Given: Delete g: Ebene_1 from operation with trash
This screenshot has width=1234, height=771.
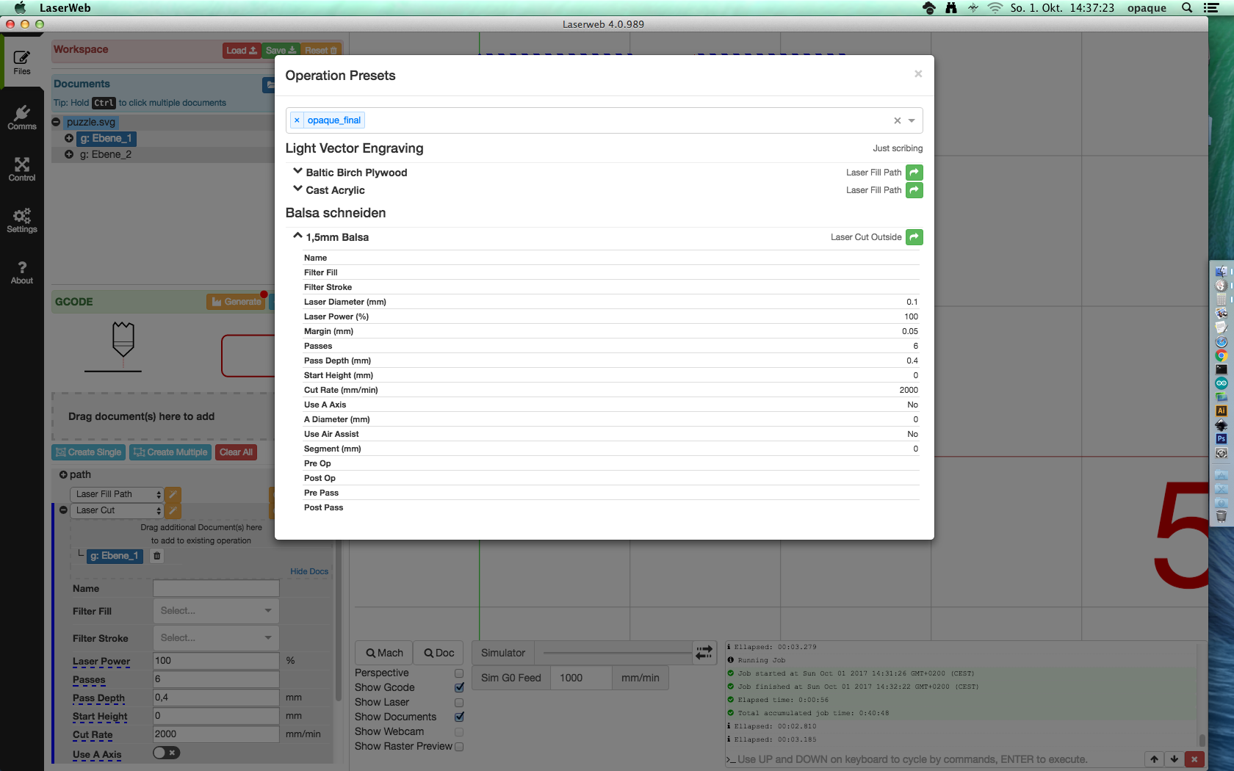Looking at the screenshot, I should tap(156, 556).
